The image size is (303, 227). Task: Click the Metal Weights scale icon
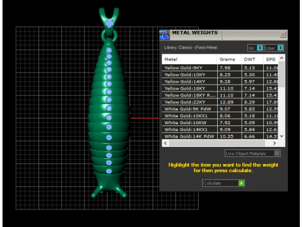164,35
